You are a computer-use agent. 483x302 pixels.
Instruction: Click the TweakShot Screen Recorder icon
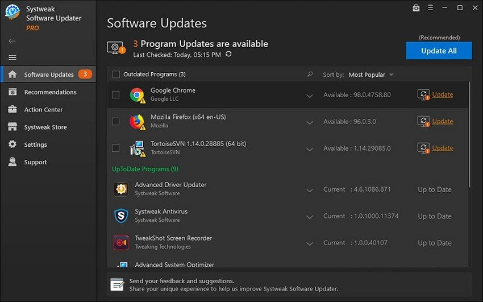(x=121, y=242)
